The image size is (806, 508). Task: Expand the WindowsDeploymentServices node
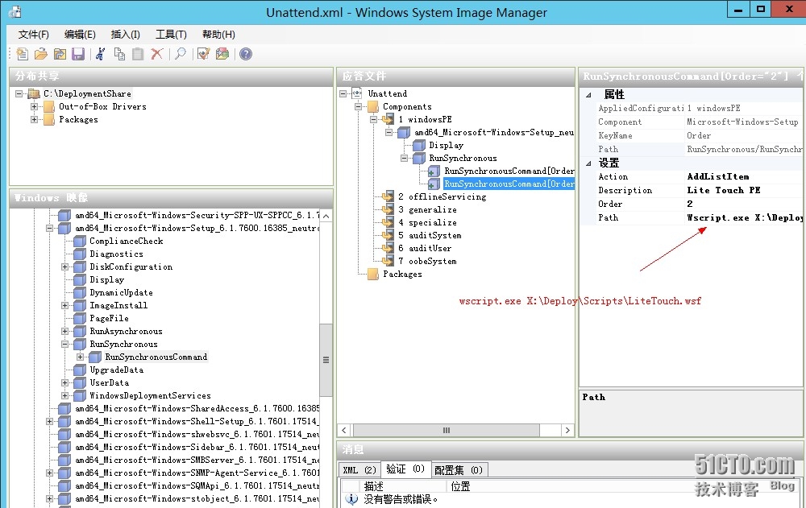pos(64,395)
